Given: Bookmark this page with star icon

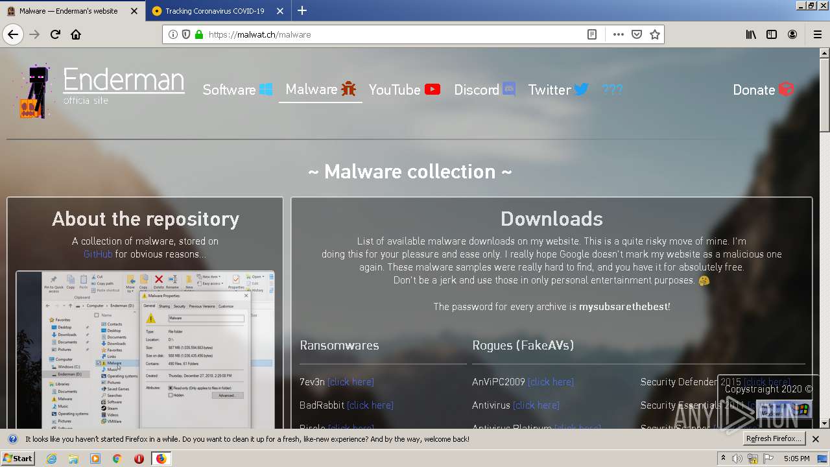Looking at the screenshot, I should [655, 34].
